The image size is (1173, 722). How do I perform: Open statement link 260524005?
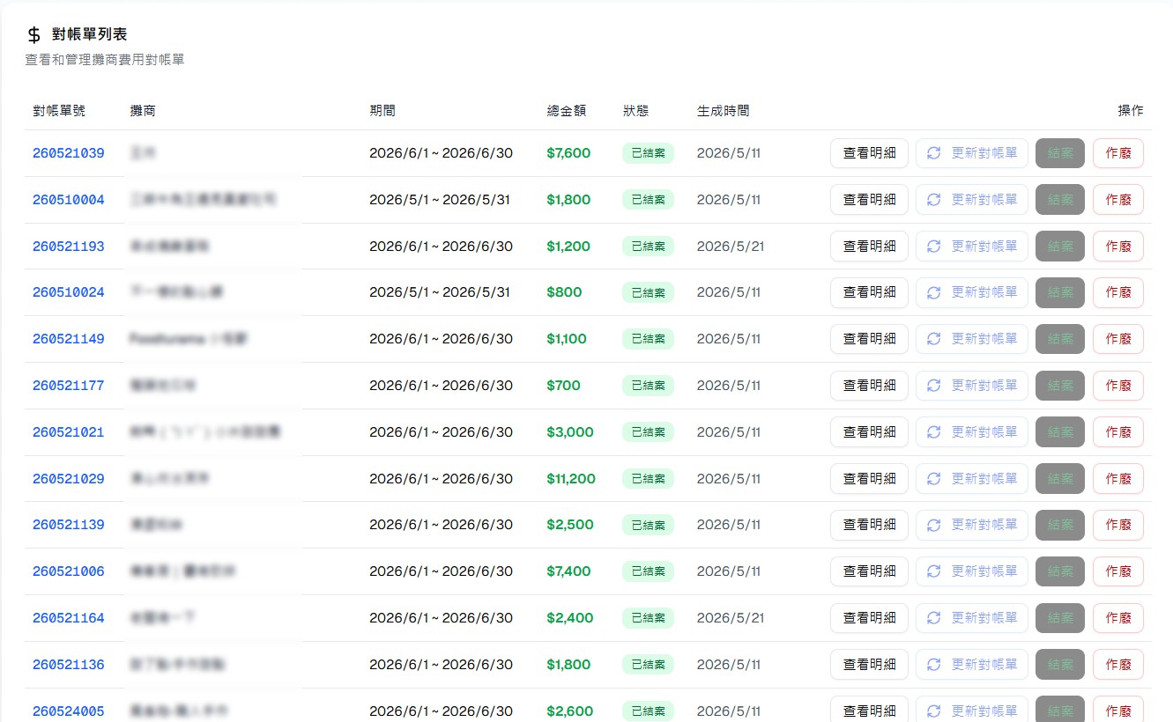tap(69, 711)
